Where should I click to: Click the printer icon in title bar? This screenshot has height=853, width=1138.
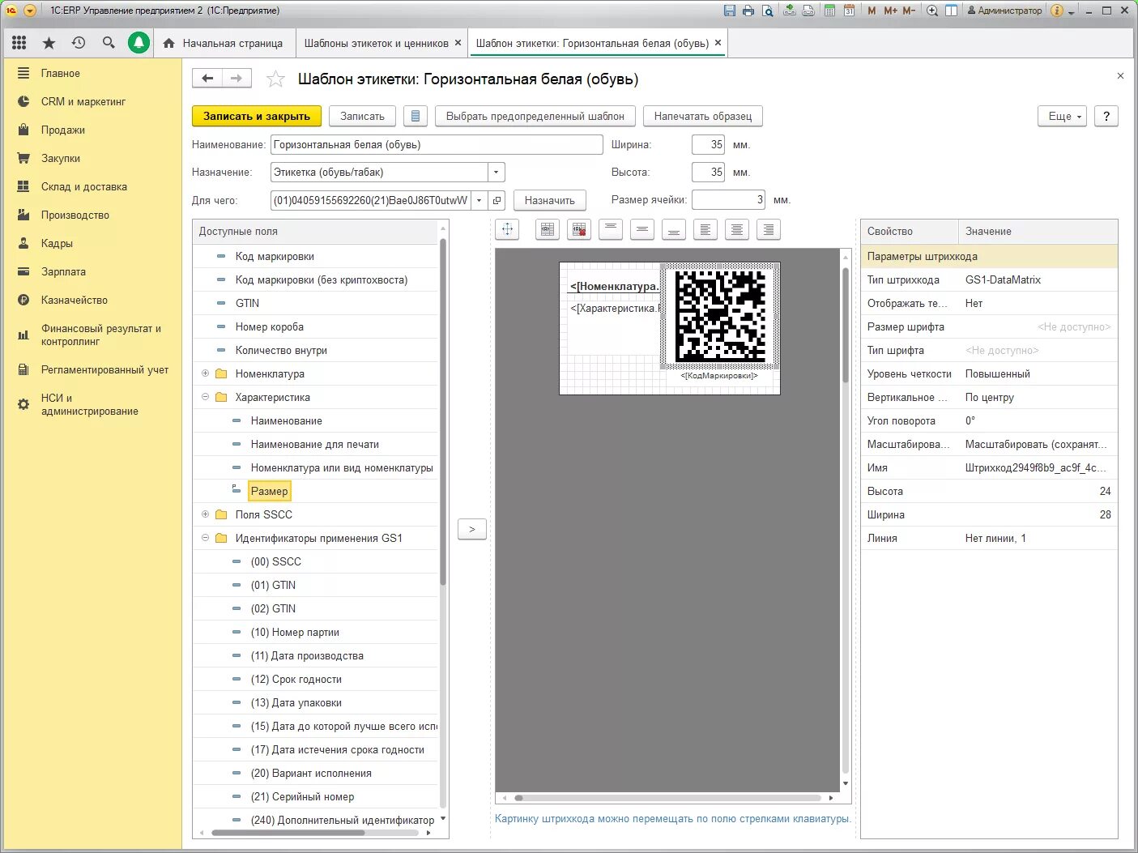coord(748,11)
